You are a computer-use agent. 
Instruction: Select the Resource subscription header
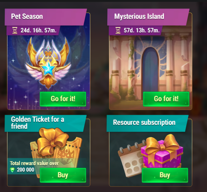(x=147, y=123)
